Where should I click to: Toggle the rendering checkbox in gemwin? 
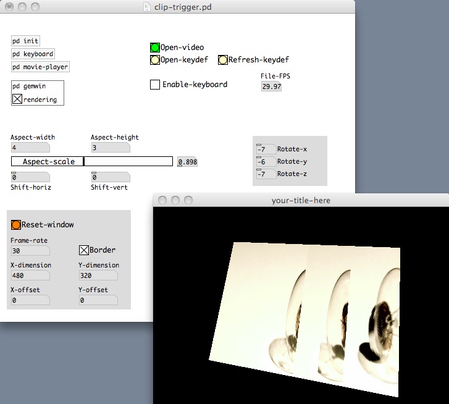pyautogui.click(x=17, y=99)
